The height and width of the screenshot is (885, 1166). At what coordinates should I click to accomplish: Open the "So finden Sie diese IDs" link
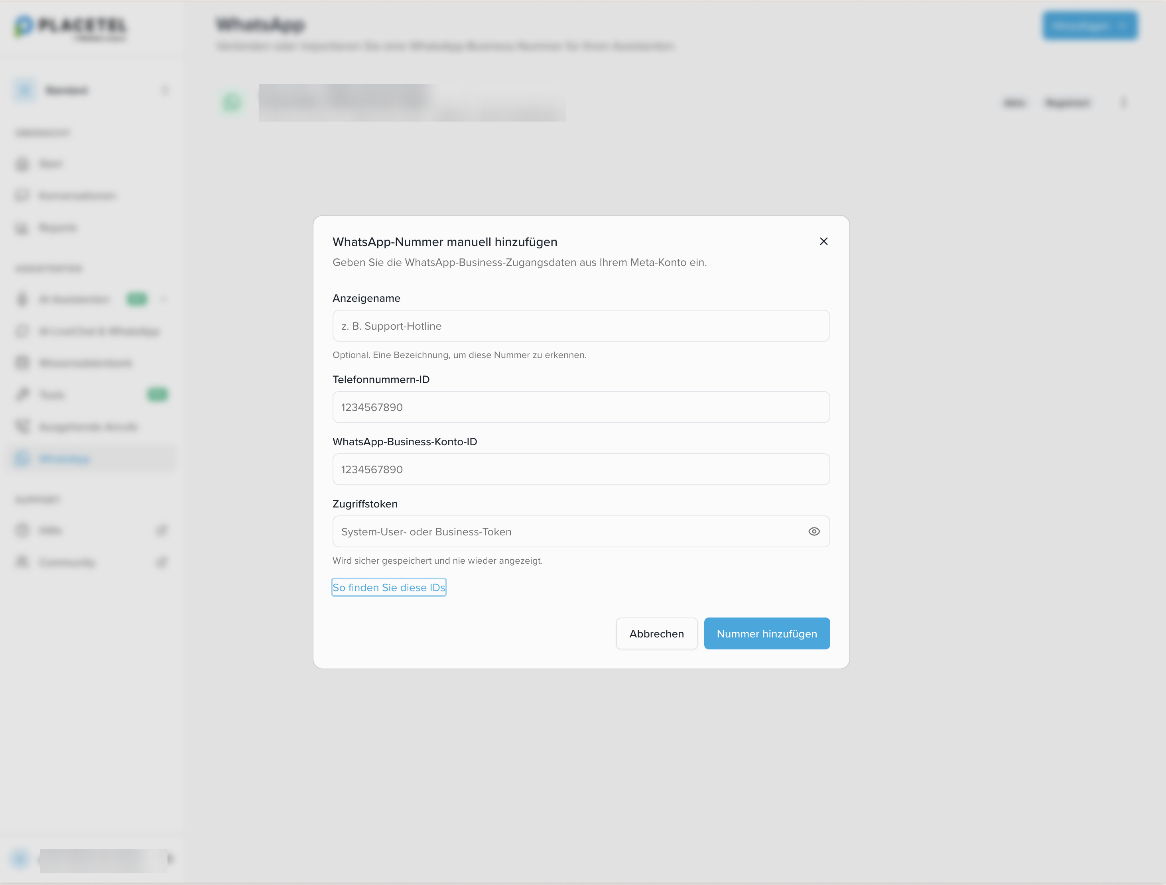point(389,588)
